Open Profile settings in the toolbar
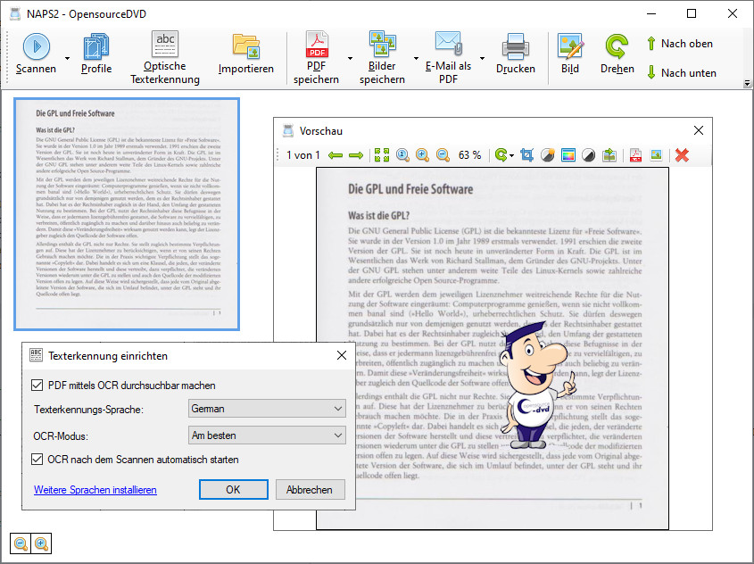Image resolution: width=754 pixels, height=564 pixels. click(x=96, y=54)
